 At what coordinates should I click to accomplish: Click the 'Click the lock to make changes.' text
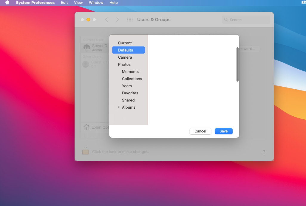pos(120,152)
